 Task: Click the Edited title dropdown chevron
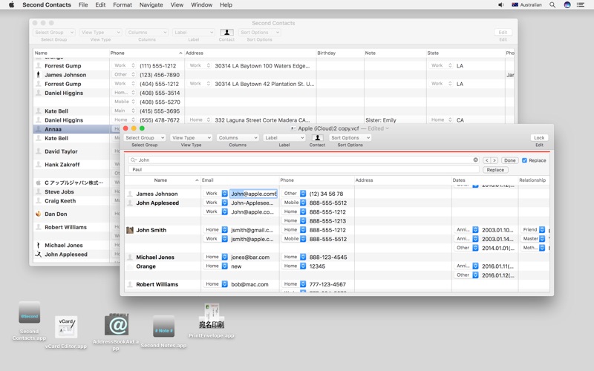point(387,128)
